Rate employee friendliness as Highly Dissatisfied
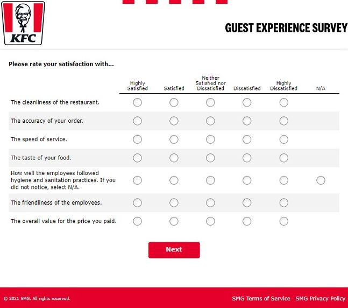The width and height of the screenshot is (348, 308). click(x=284, y=202)
